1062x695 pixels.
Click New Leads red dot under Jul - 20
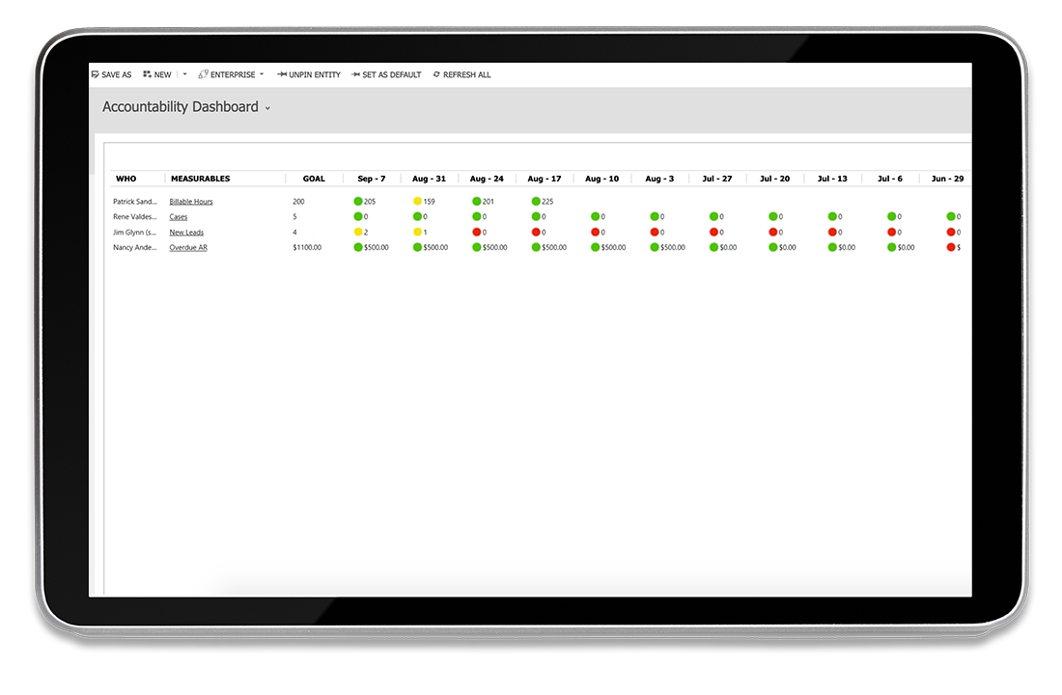[x=772, y=232]
